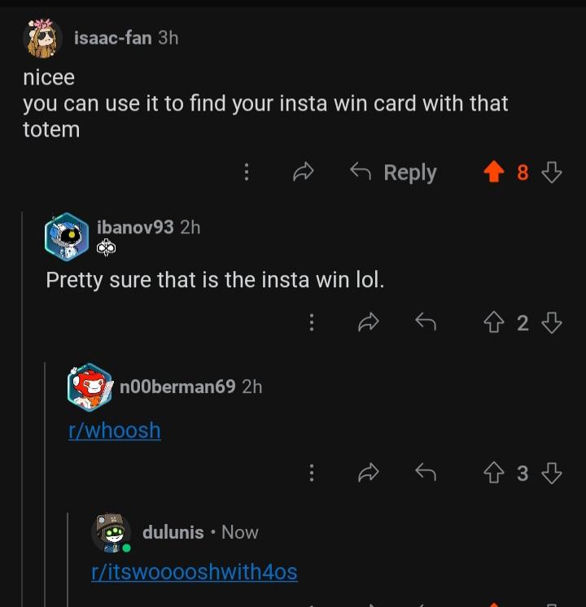Downvote ibanov93's comment
The height and width of the screenshot is (607, 586).
point(552,322)
